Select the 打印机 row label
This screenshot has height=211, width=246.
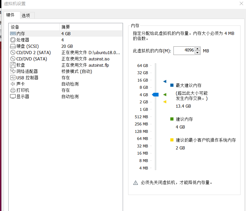(23, 90)
